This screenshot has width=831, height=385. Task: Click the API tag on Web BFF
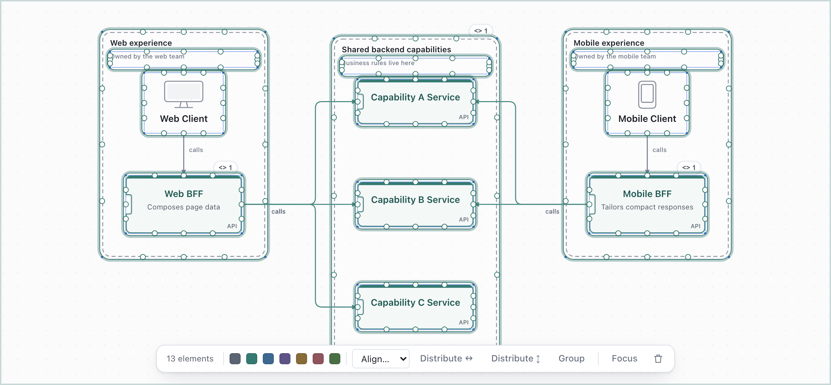(232, 226)
